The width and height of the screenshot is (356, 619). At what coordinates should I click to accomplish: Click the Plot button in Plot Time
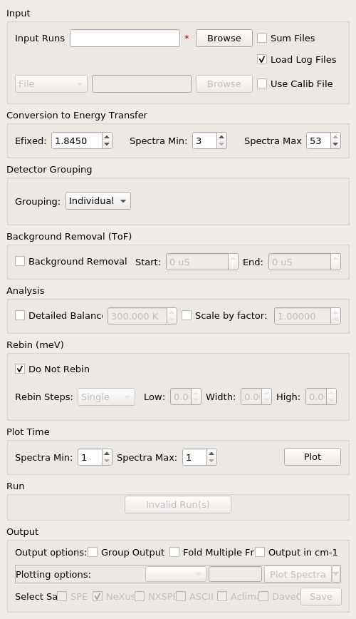click(313, 456)
